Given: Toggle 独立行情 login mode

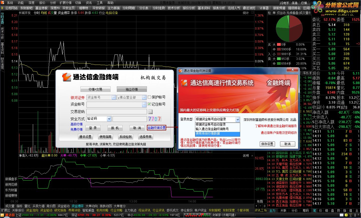Looking at the screenshot, I should pos(132,89).
